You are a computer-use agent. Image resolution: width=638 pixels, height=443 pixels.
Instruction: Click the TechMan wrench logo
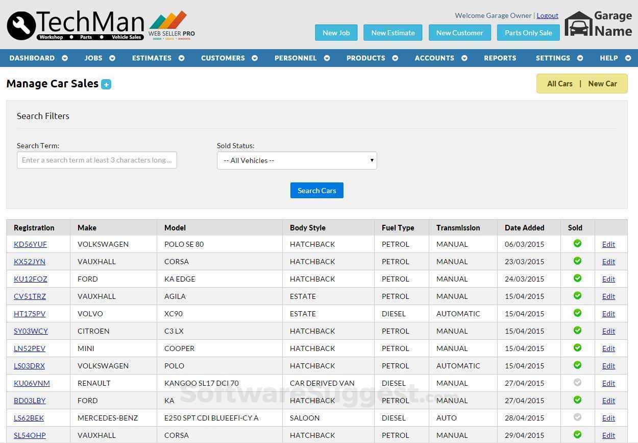point(20,25)
